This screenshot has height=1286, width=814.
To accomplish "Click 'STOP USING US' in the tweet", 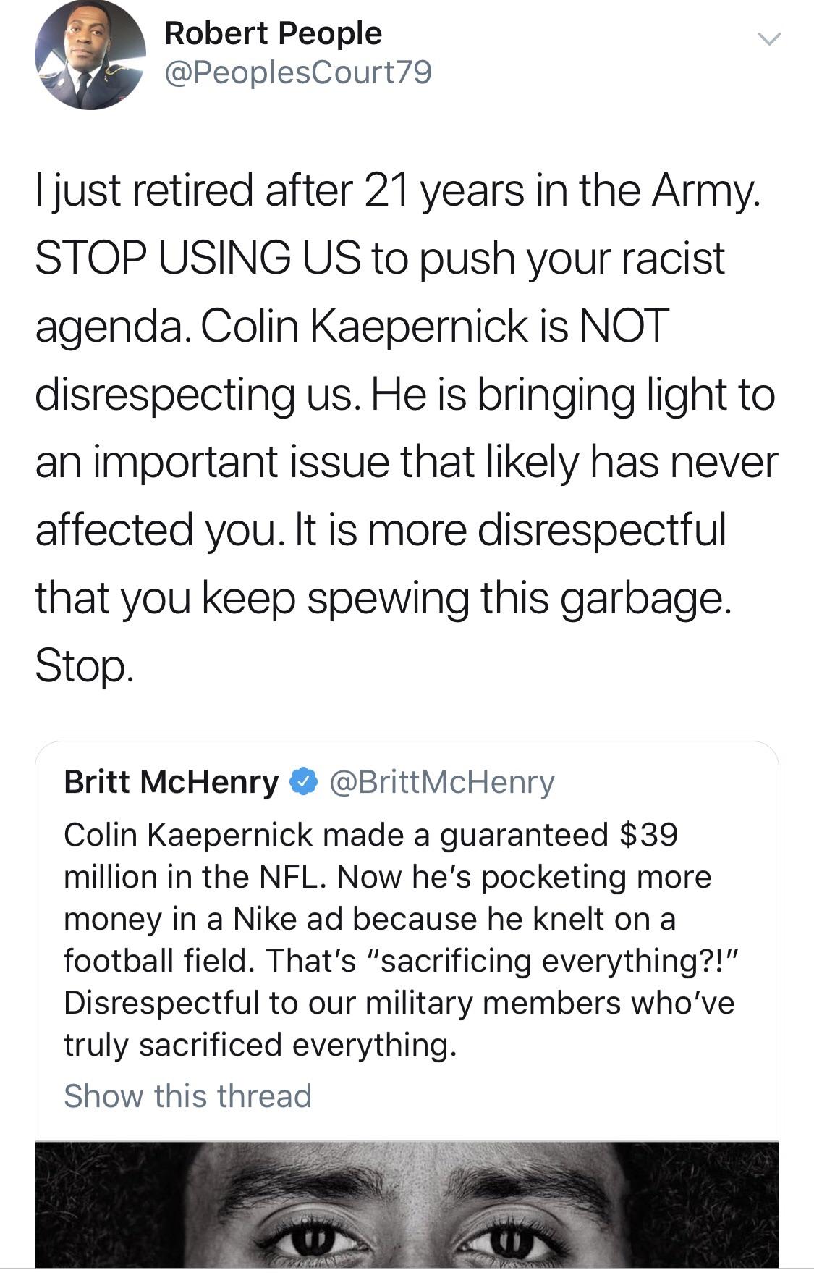I will (197, 259).
